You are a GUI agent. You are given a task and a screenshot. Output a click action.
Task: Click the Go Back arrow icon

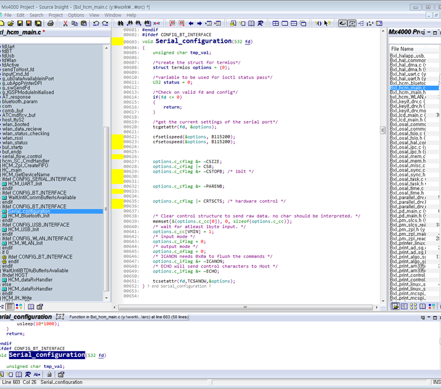191,24
